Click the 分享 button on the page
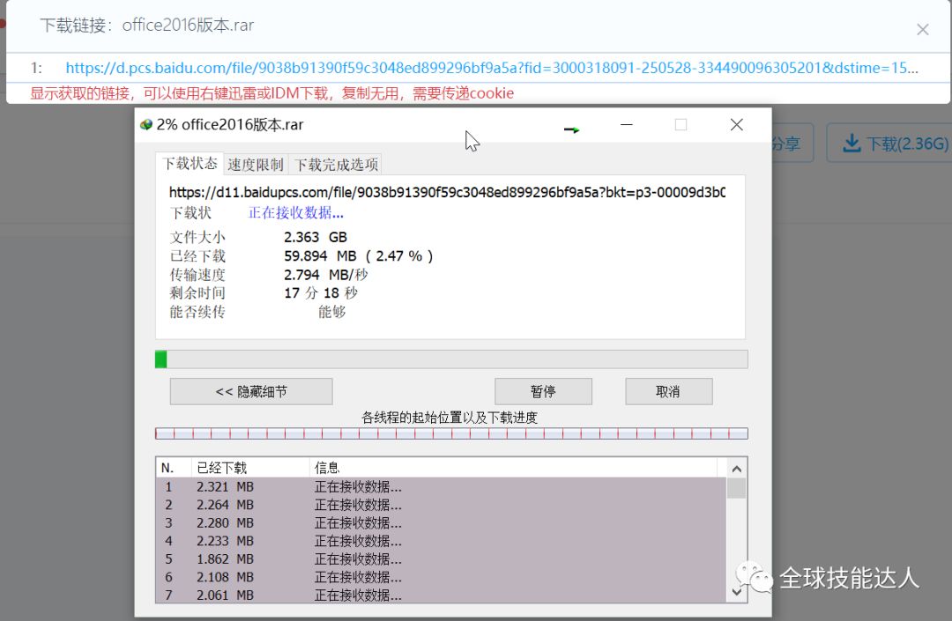 (x=784, y=142)
